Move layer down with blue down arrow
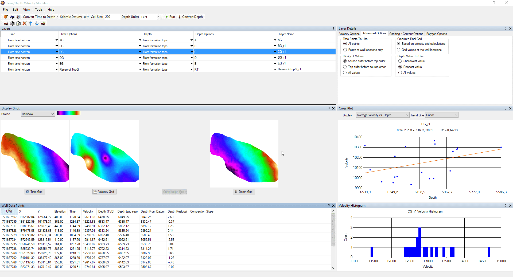This screenshot has width=513, height=277. click(37, 23)
